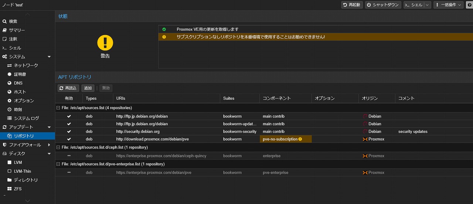Image resolution: width=473 pixels, height=204 pixels.
Task: Sort by the Suites column header
Action: (240, 98)
